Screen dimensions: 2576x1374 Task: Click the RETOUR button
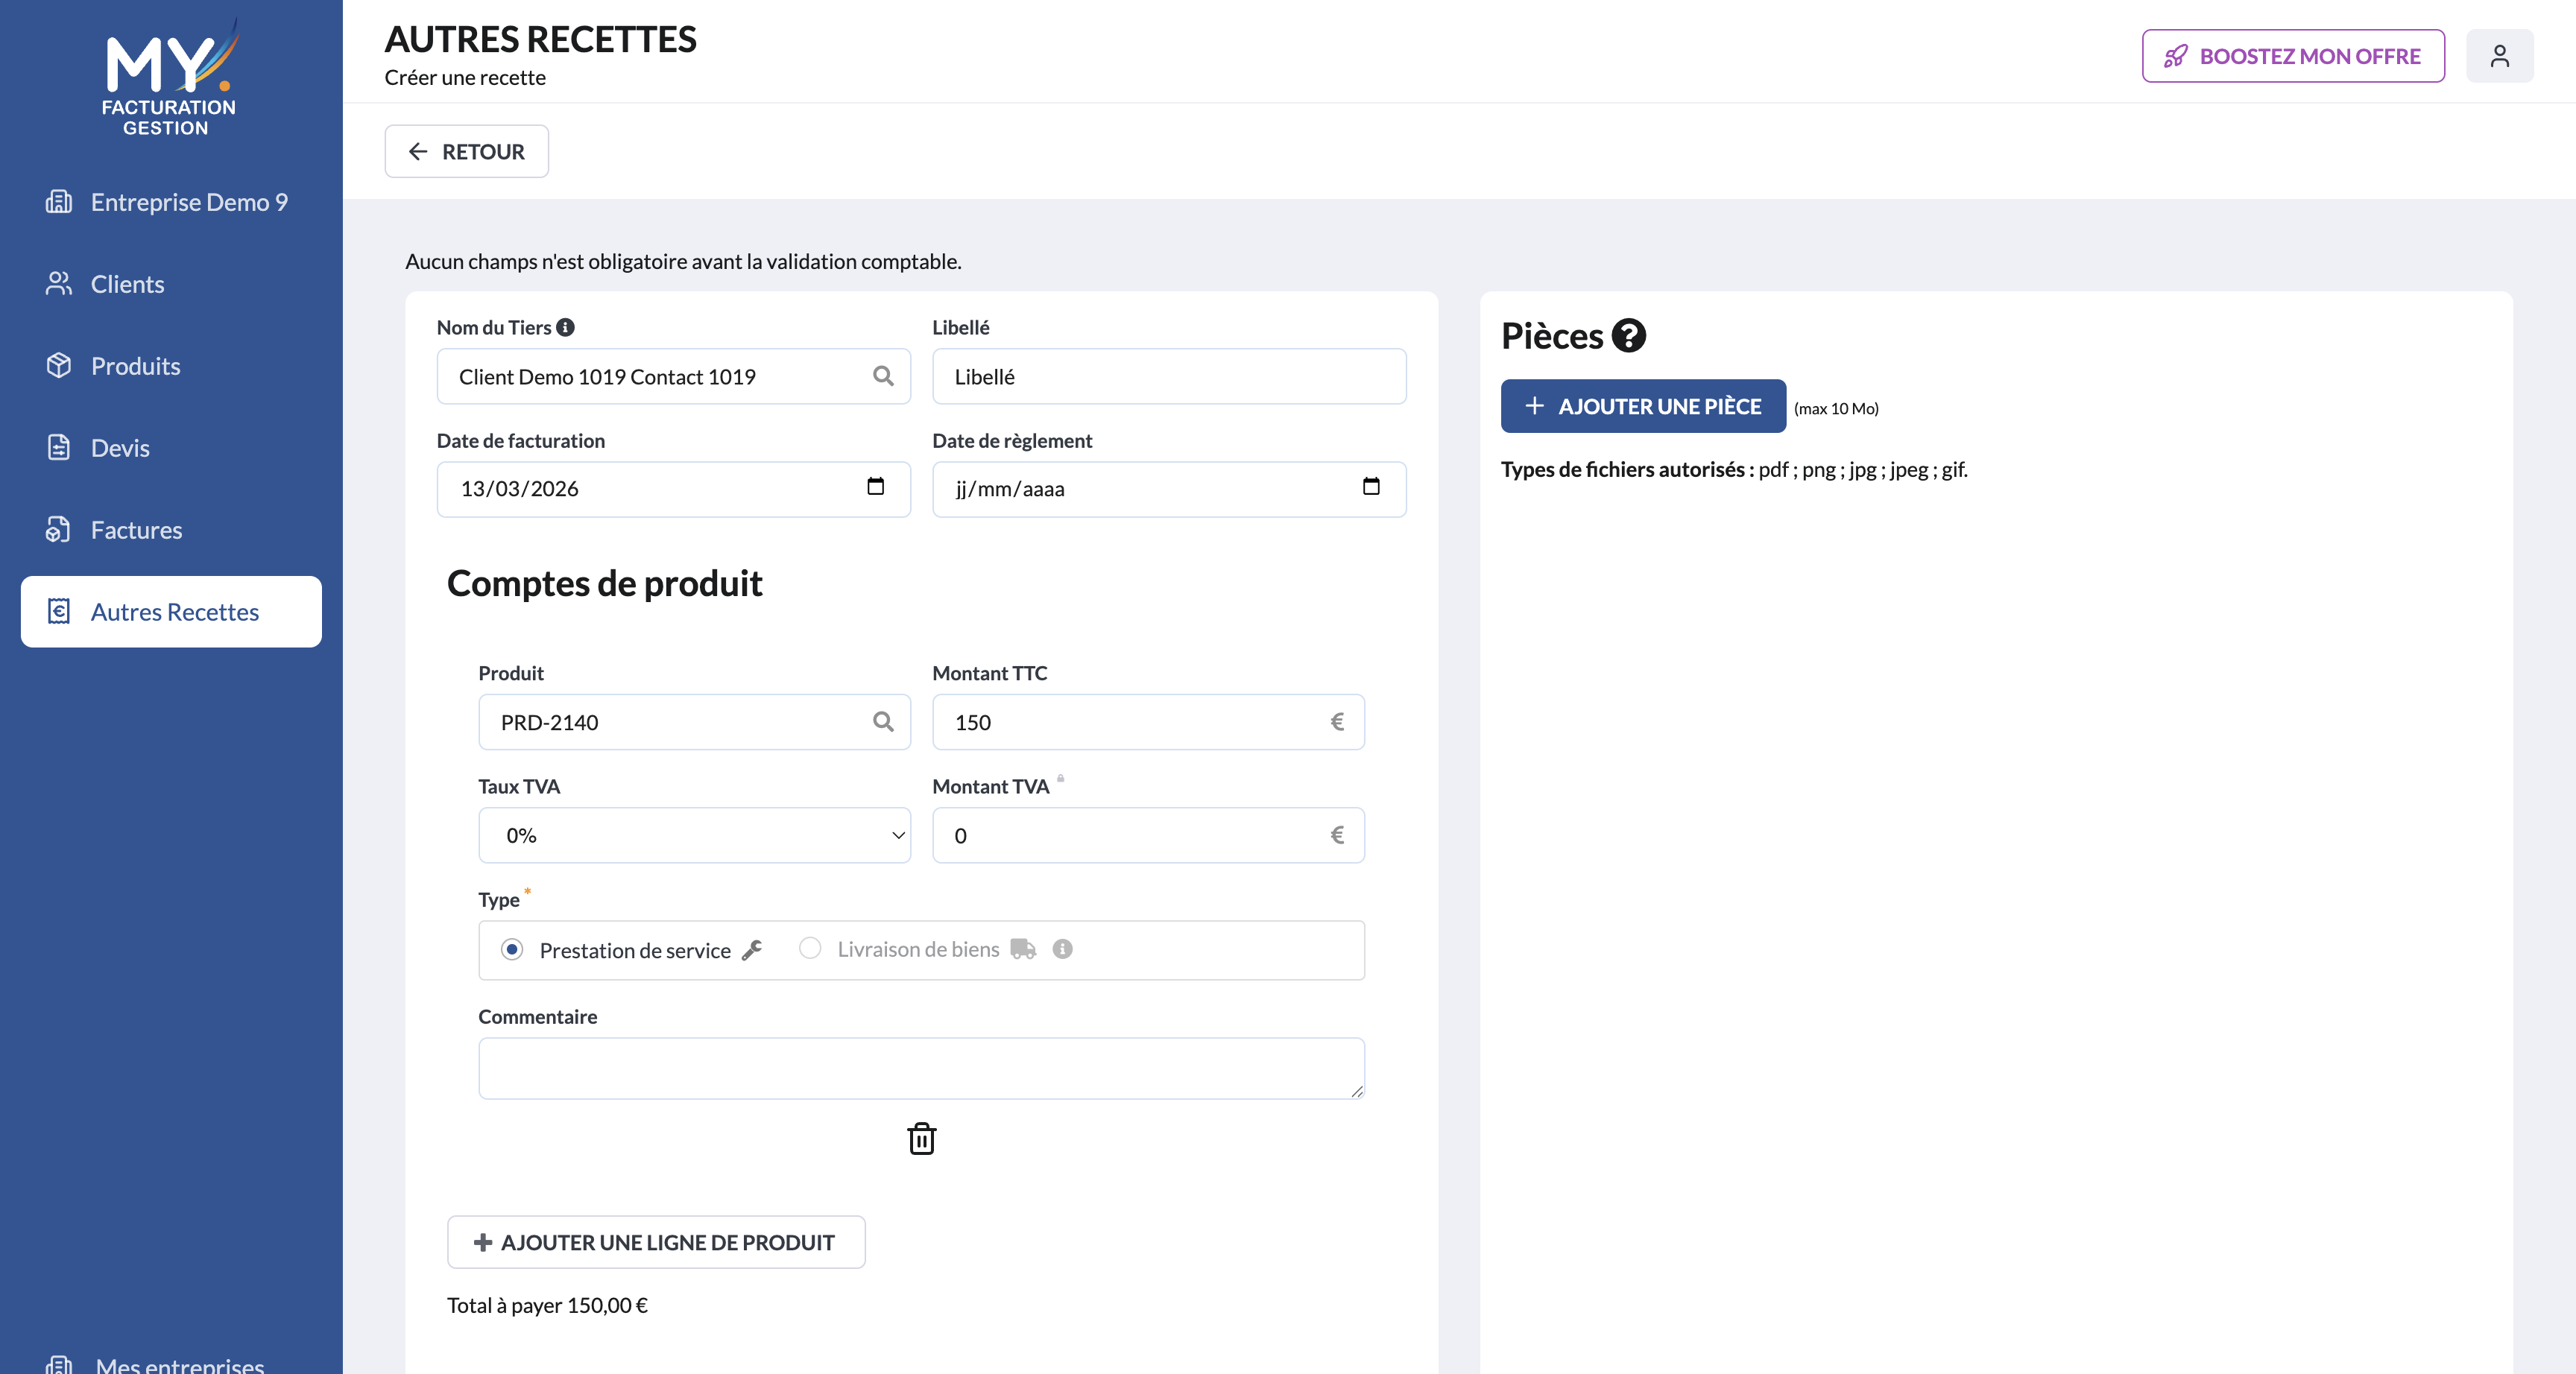466,151
